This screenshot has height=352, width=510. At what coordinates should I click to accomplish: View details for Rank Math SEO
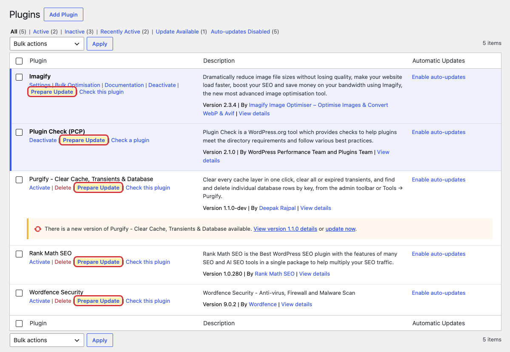314,274
